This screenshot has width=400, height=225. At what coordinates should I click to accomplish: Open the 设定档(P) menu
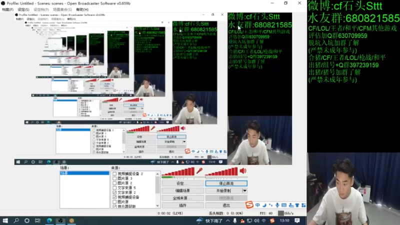tap(41, 9)
